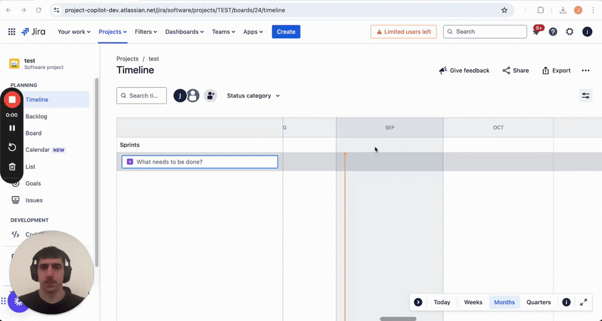
Task: Open the user profile avatar in Jira header
Action: pyautogui.click(x=587, y=32)
